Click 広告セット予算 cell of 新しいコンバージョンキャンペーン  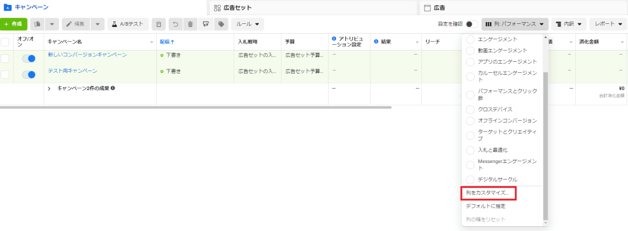tap(304, 55)
